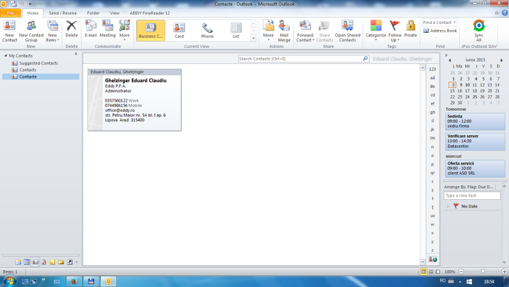Collapse the My Contacts group
The image size is (509, 287).
tap(5, 56)
